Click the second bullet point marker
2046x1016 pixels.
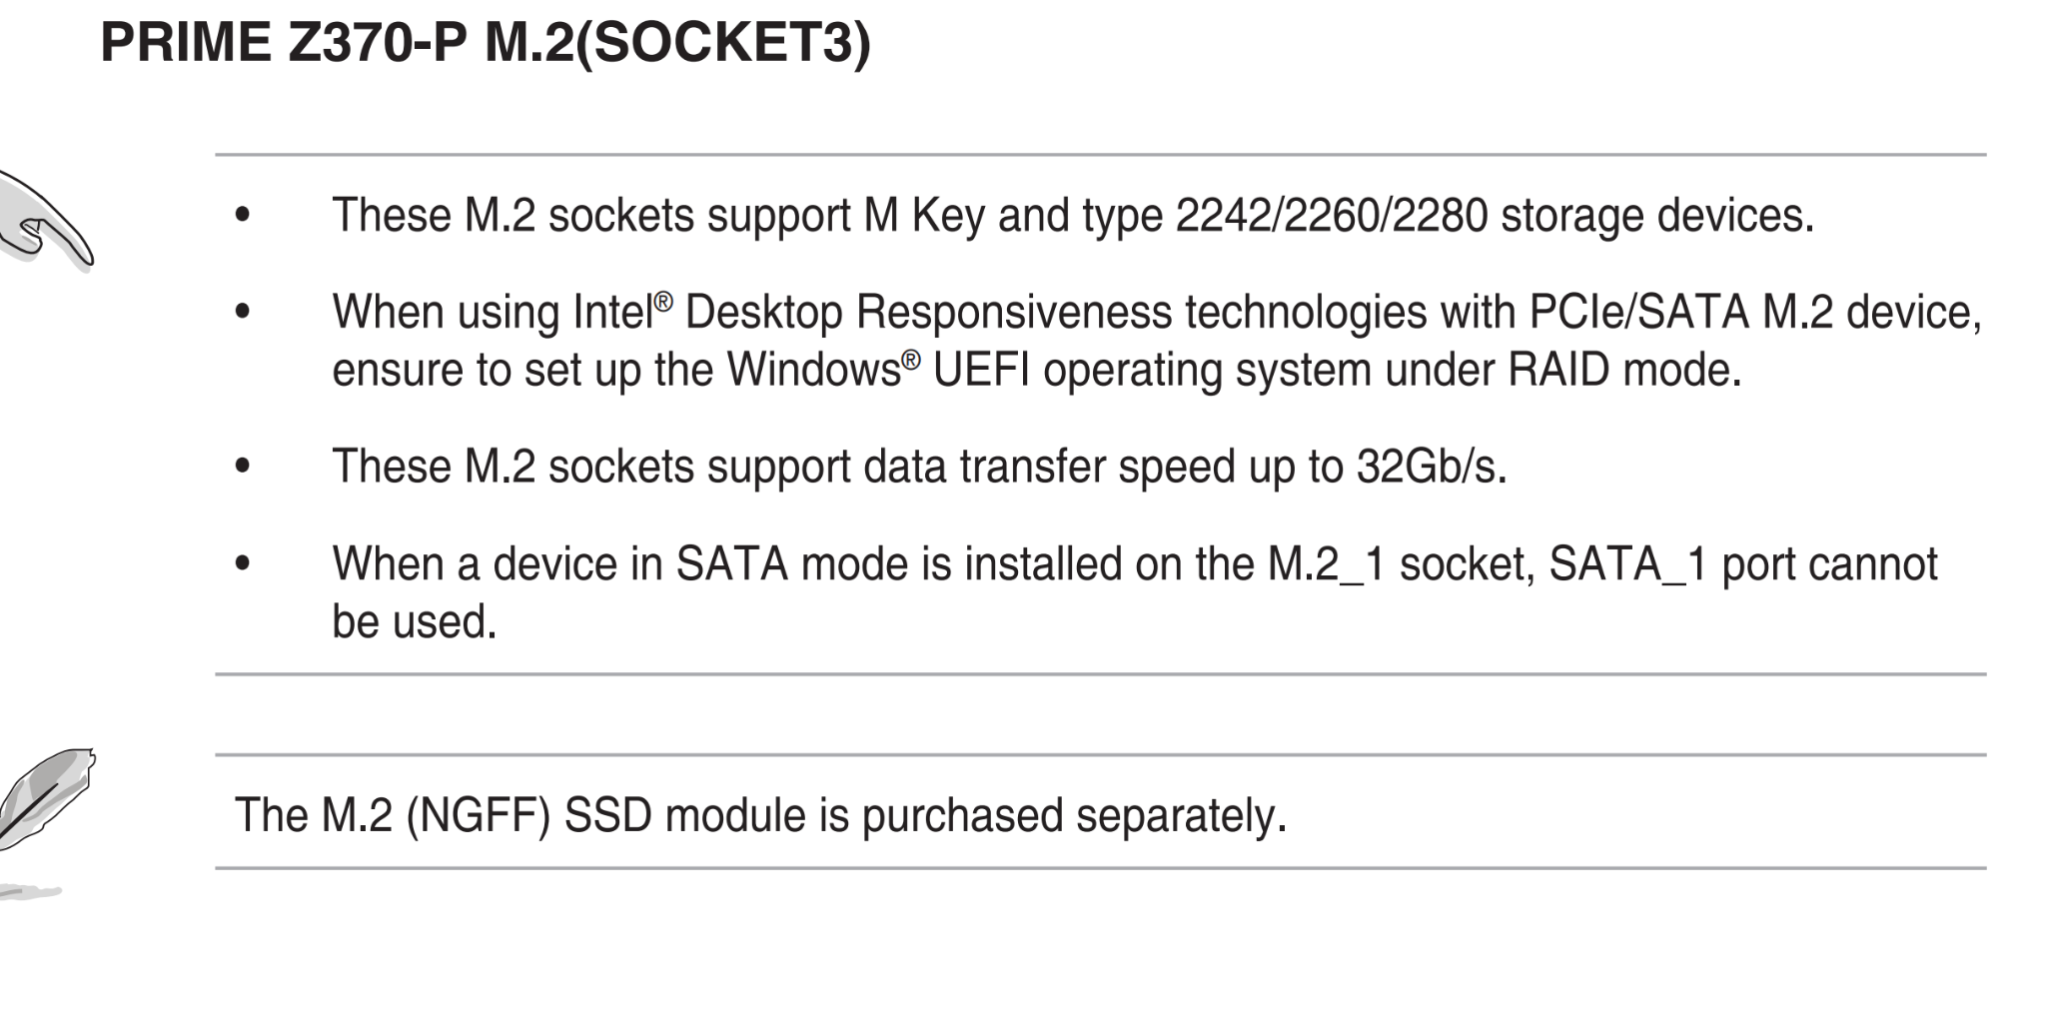point(242,312)
